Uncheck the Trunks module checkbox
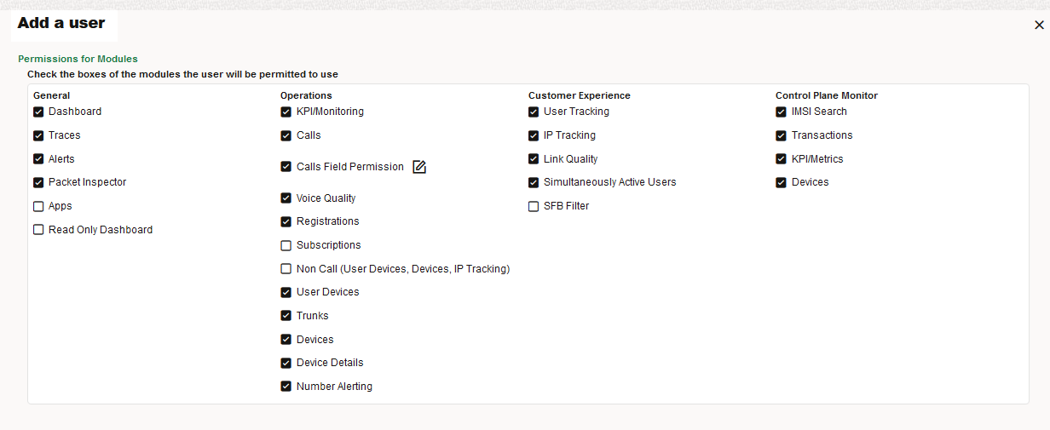 (286, 316)
